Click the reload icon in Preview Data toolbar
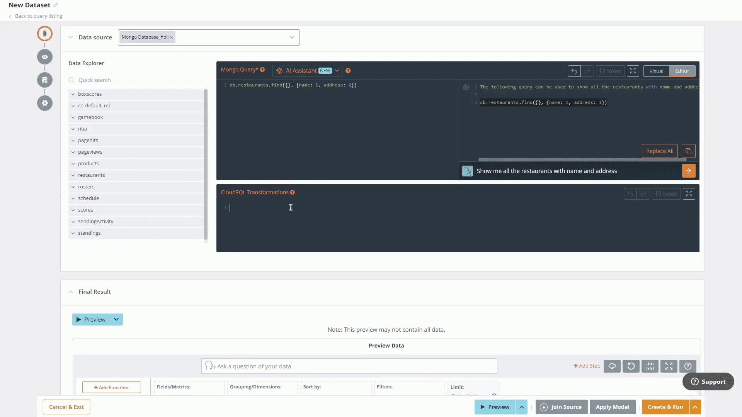Viewport: 742px width, 417px height. 631,366
